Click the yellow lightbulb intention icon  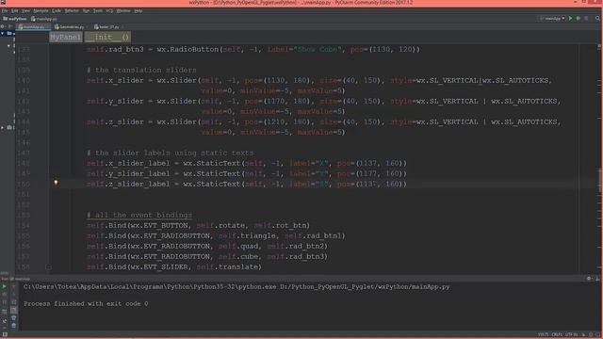[56, 183]
